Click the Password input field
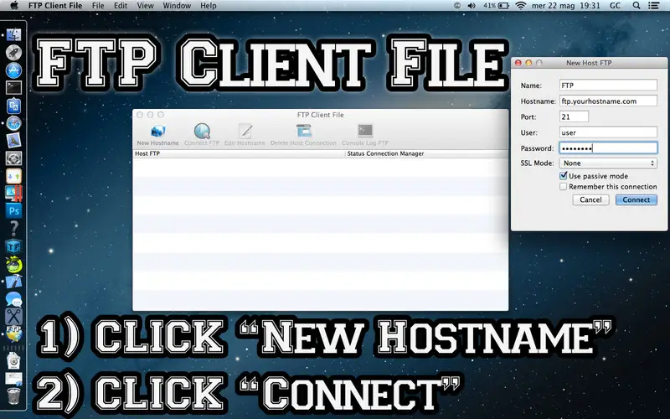 point(608,148)
